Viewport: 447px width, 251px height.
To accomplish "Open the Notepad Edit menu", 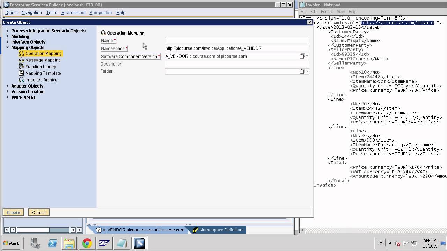I will (314, 12).
